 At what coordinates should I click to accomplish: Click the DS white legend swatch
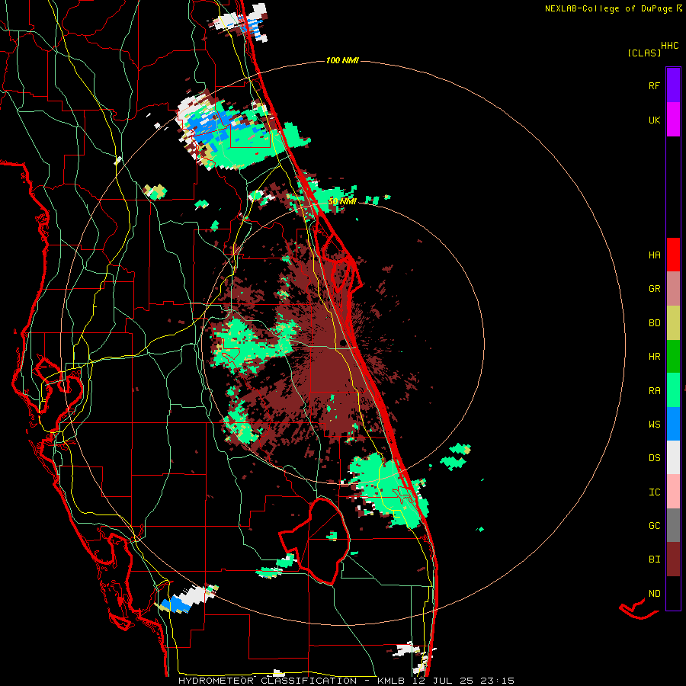[673, 457]
